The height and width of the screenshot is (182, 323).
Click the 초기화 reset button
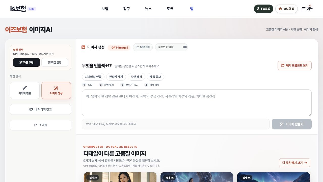coord(40,125)
